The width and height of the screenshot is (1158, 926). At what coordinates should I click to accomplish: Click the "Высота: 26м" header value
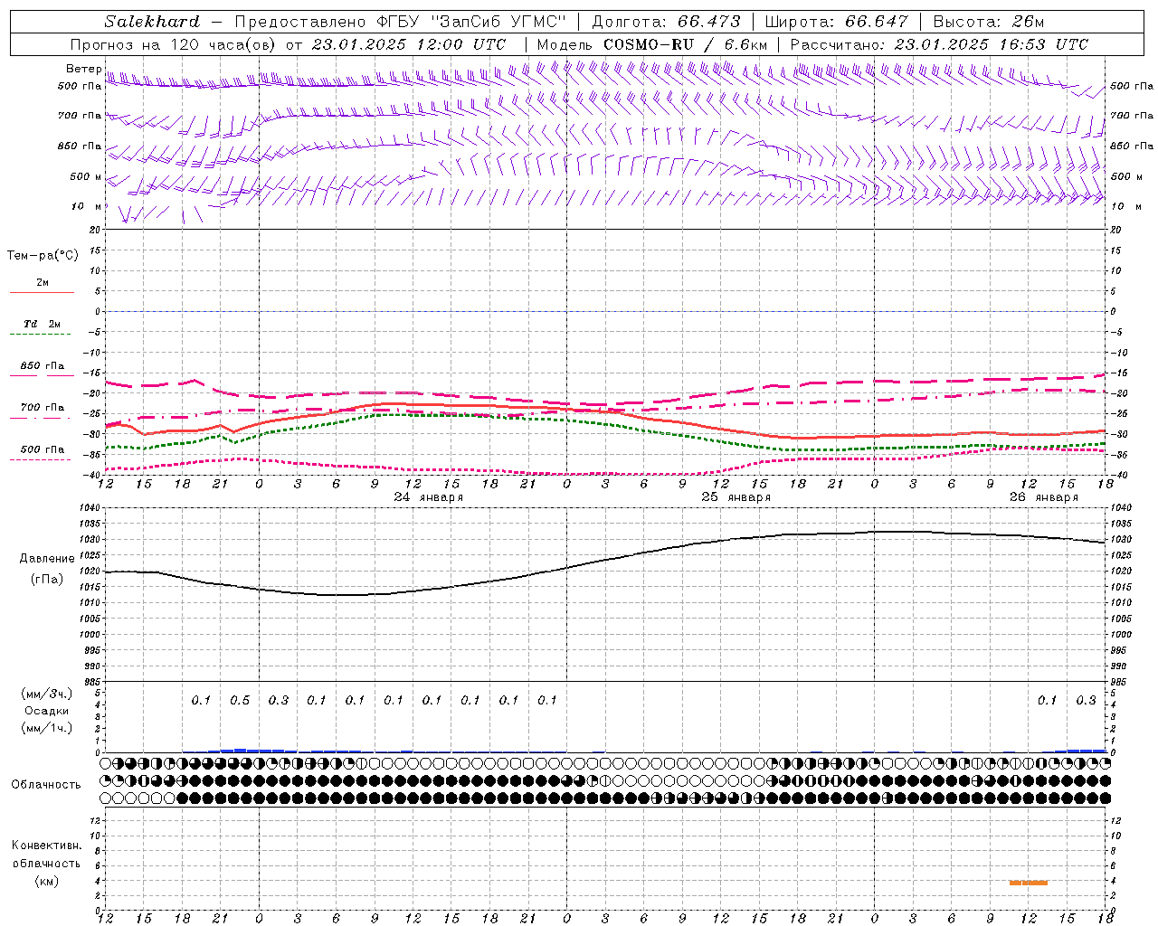[x=991, y=22]
